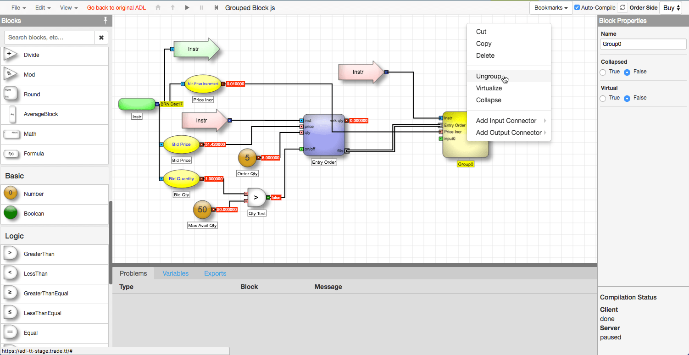Click the home icon in the toolbar
The width and height of the screenshot is (689, 355).
point(158,8)
